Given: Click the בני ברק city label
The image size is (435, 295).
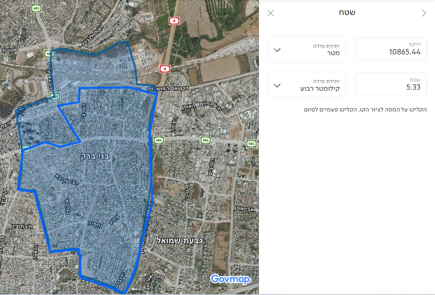Looking at the screenshot, I should pos(95,157).
